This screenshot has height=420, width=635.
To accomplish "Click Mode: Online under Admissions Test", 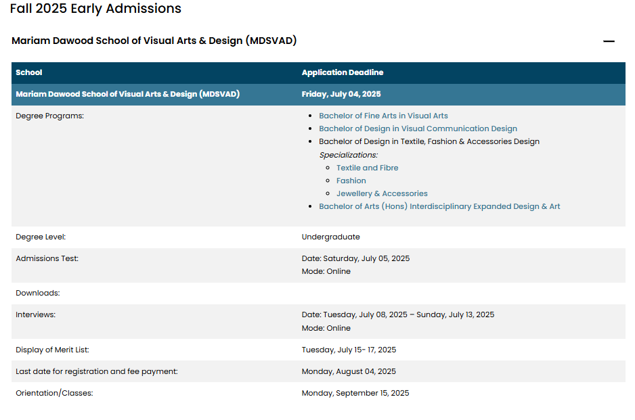I will [326, 271].
